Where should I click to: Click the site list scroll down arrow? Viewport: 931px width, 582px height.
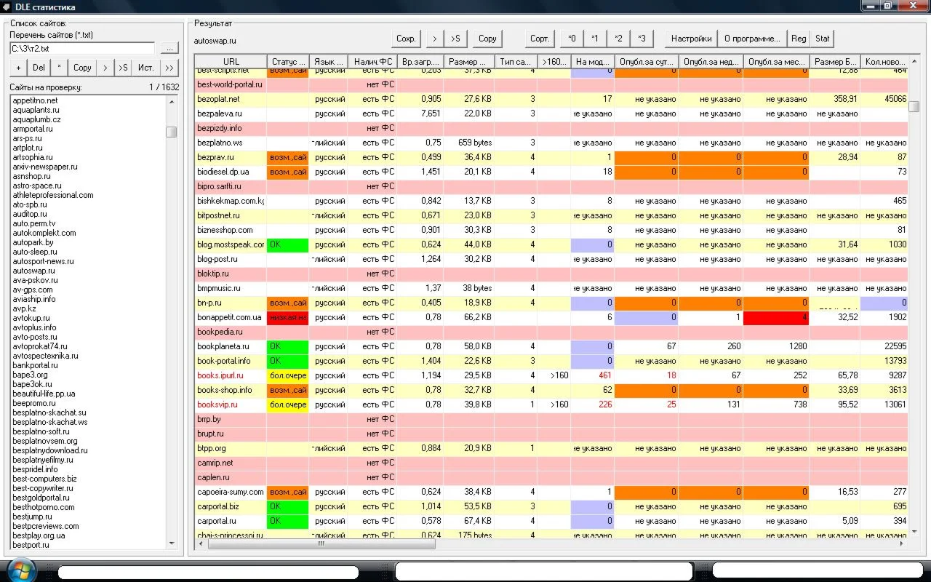pyautogui.click(x=172, y=543)
